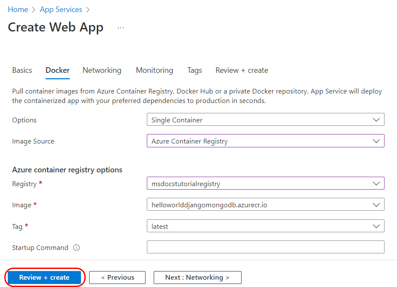397x287 pixels.
Task: Navigate to App Services via breadcrumb
Action: pyautogui.click(x=61, y=9)
